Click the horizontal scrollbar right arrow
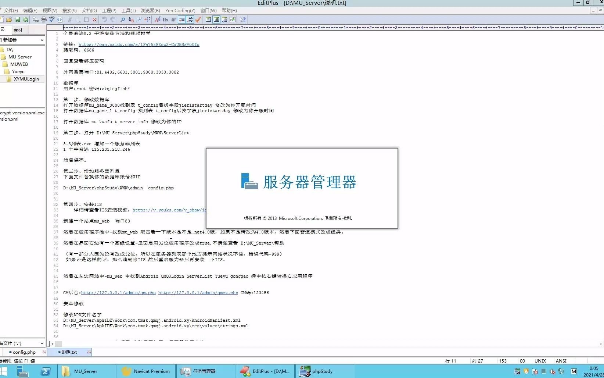Image resolution: width=604 pixels, height=378 pixels. [601, 344]
